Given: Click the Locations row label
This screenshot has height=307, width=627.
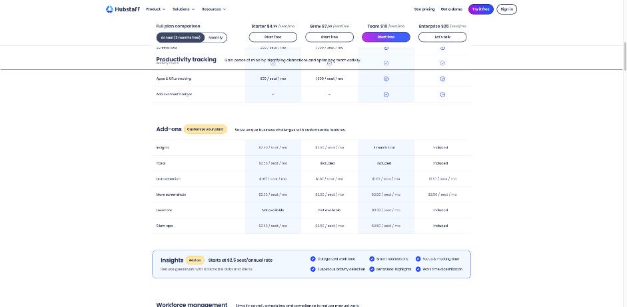Looking at the screenshot, I should pyautogui.click(x=164, y=210).
